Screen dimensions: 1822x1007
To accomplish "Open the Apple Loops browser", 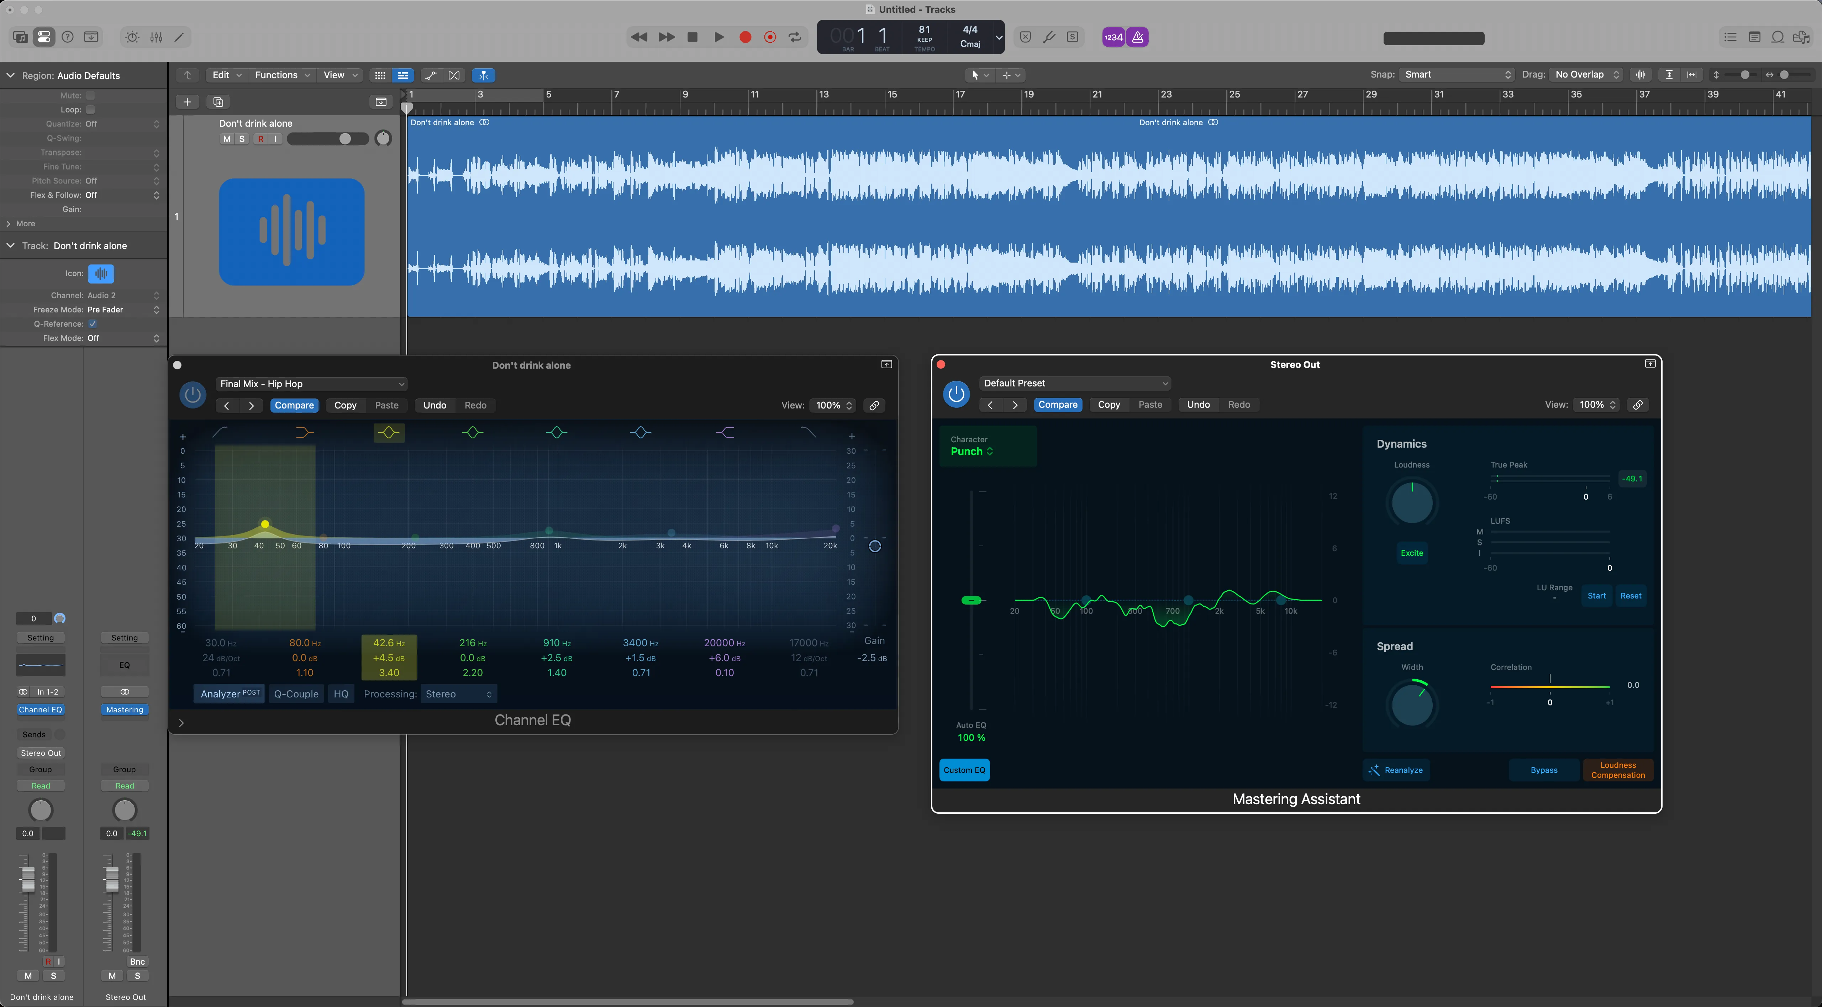I will 1778,37.
